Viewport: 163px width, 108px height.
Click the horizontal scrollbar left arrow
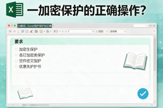8,105
